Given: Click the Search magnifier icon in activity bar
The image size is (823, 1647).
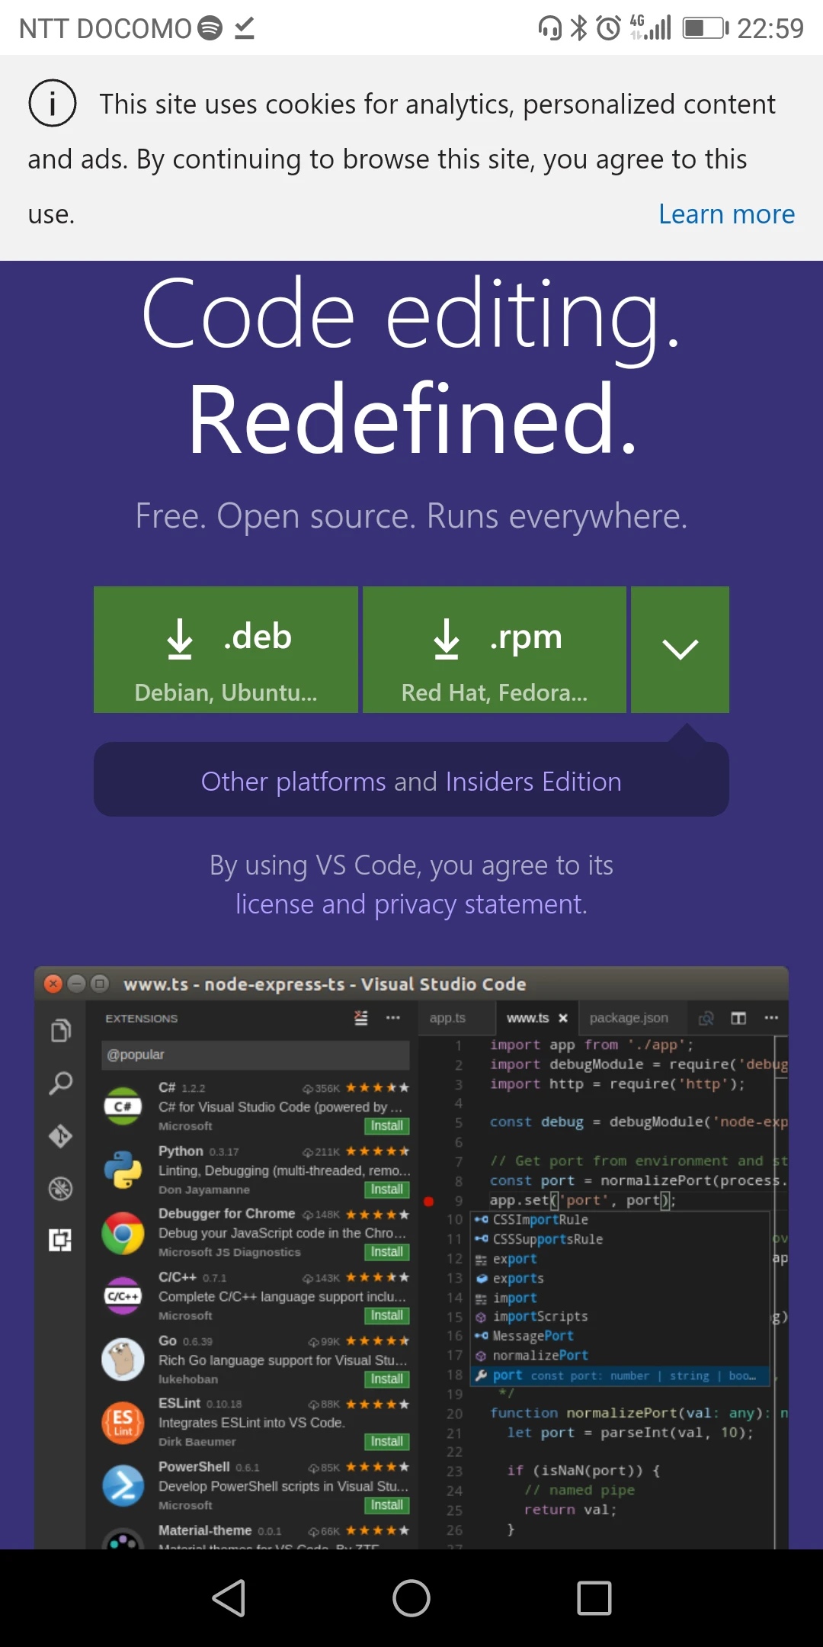Looking at the screenshot, I should click(61, 1084).
